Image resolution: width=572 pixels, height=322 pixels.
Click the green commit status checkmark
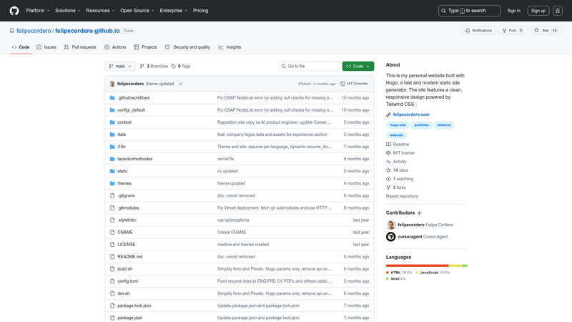point(180,84)
